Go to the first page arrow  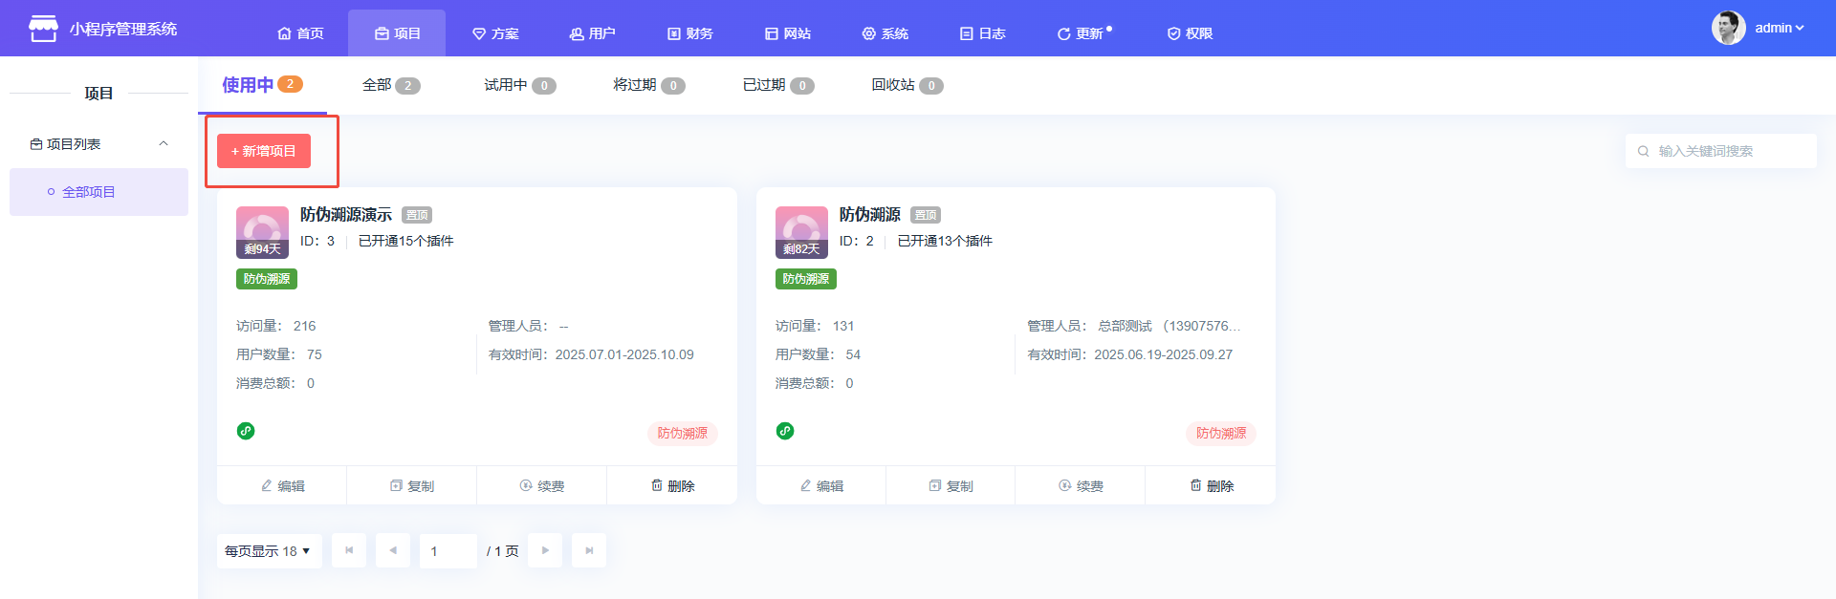[x=349, y=550]
